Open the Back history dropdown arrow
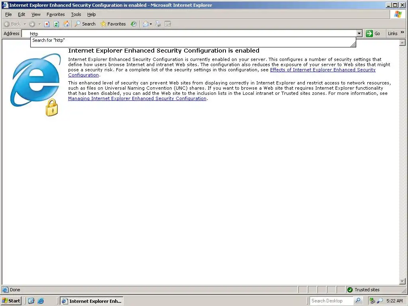 pos(25,24)
